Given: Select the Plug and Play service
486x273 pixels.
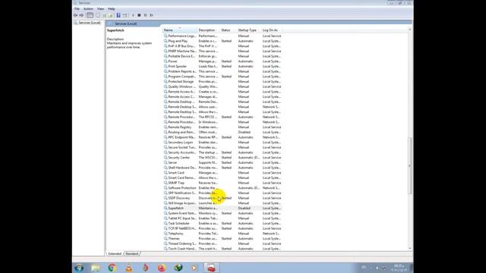Looking at the screenshot, I should [222, 41].
